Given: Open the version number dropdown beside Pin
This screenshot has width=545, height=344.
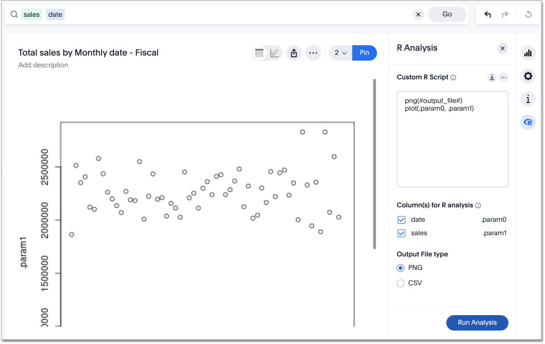Looking at the screenshot, I should pyautogui.click(x=340, y=53).
